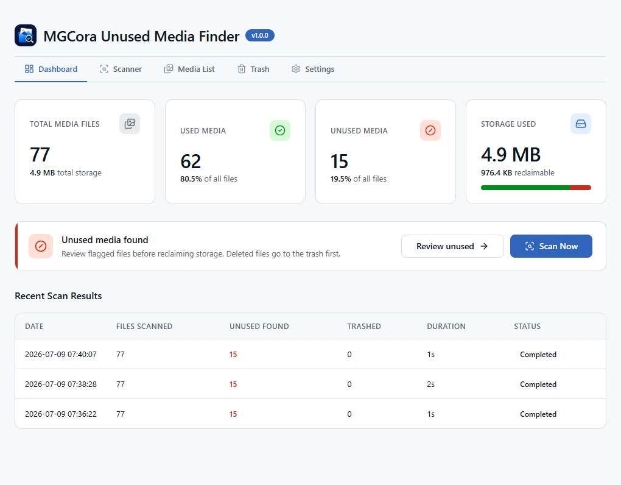Go to the Trash tab
The width and height of the screenshot is (621, 485).
click(253, 69)
